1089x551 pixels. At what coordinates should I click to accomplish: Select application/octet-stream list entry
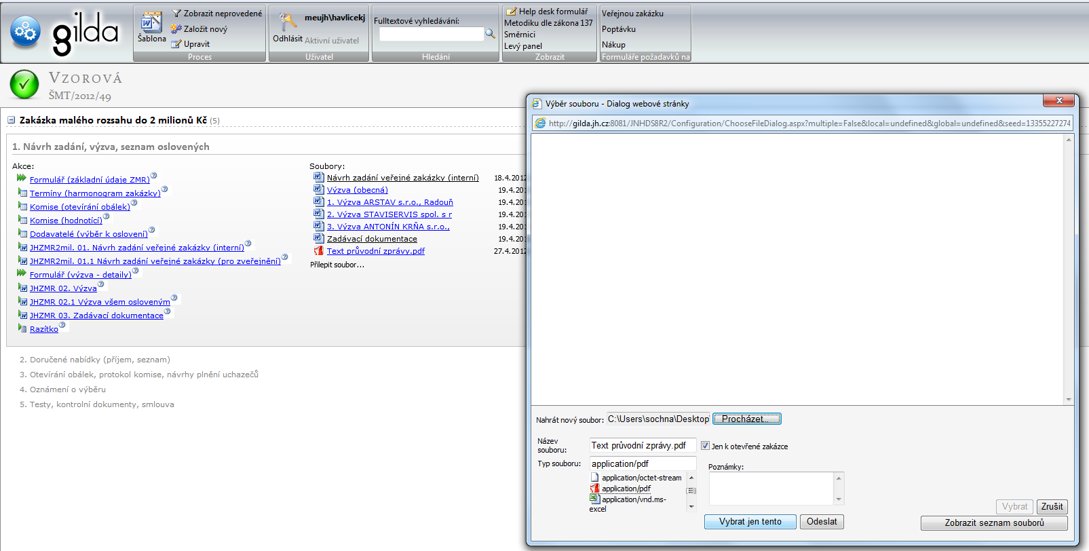click(x=641, y=478)
